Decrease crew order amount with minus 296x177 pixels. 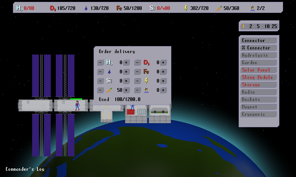137,90
